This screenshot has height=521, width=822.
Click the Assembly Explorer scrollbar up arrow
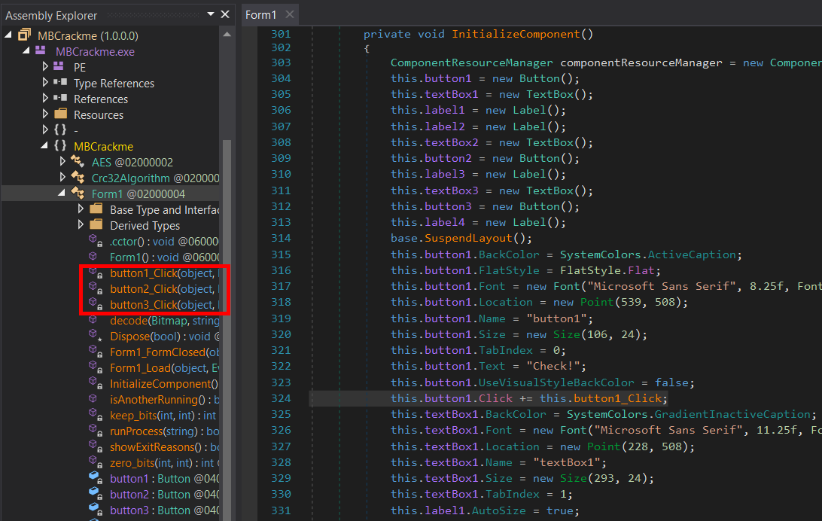coord(227,34)
